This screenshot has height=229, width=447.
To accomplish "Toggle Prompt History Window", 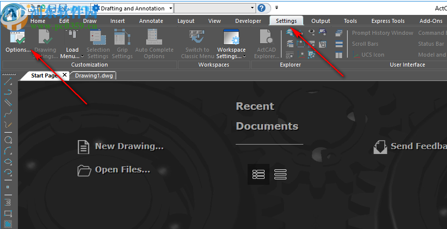I will [x=382, y=33].
